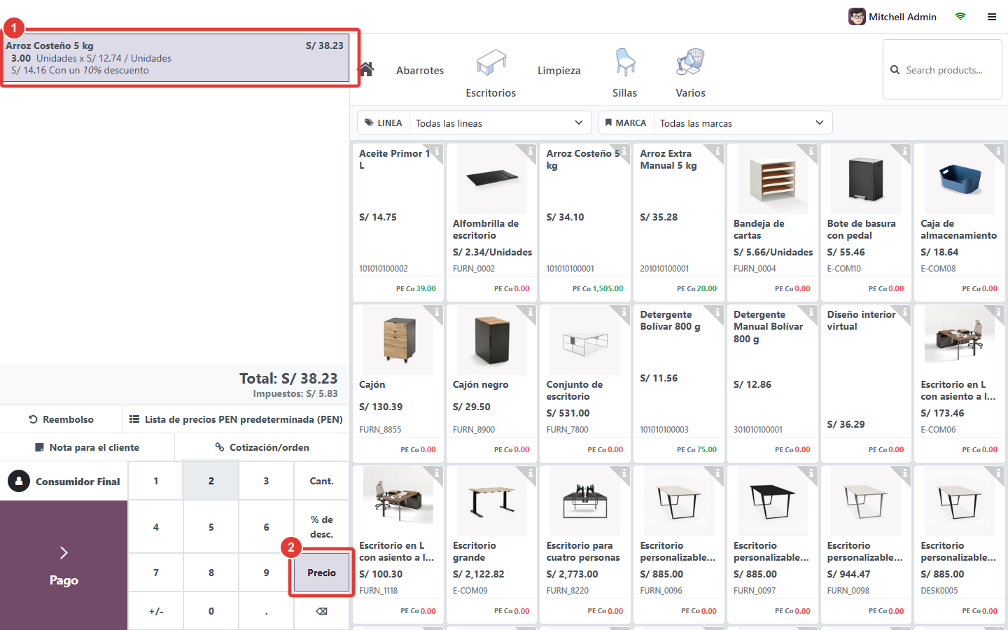This screenshot has width=1008, height=630.
Task: Click the Pago button
Action: point(64,566)
